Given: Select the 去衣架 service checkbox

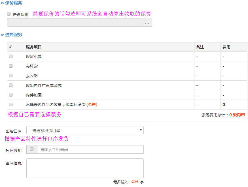Looking at the screenshot, I should point(11,76).
